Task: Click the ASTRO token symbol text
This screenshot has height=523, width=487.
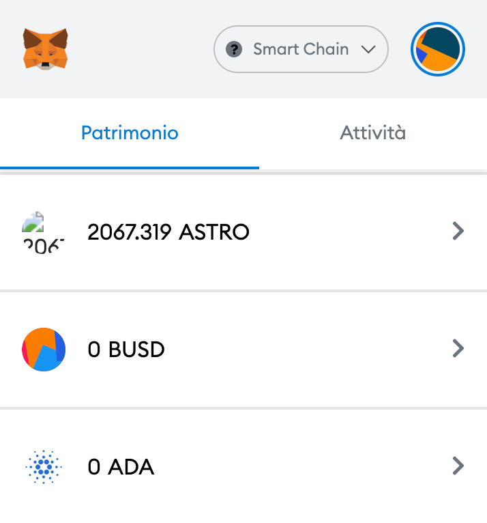Action: [x=214, y=232]
